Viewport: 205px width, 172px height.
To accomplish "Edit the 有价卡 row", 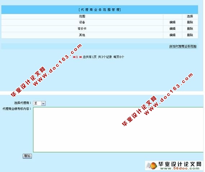I will click(172, 28).
